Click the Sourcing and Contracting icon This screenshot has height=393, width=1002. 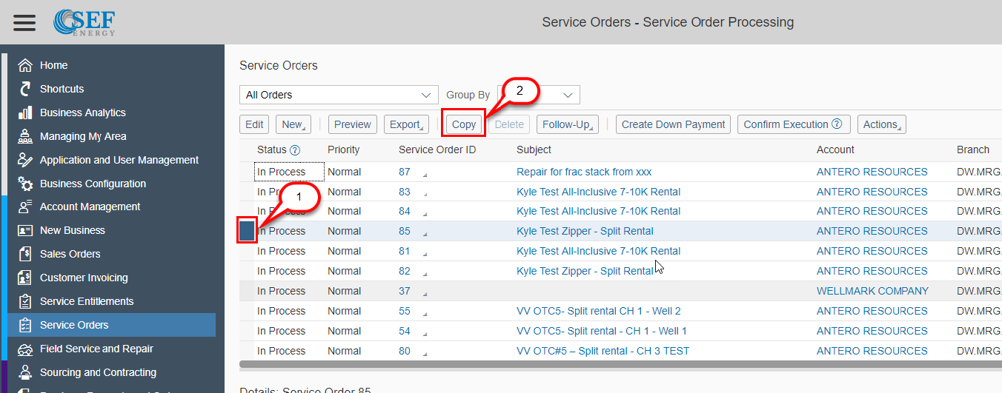25,372
